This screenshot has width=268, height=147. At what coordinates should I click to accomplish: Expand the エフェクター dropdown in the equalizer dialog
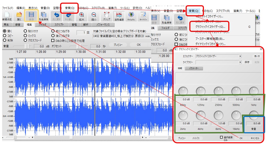pos(240,56)
